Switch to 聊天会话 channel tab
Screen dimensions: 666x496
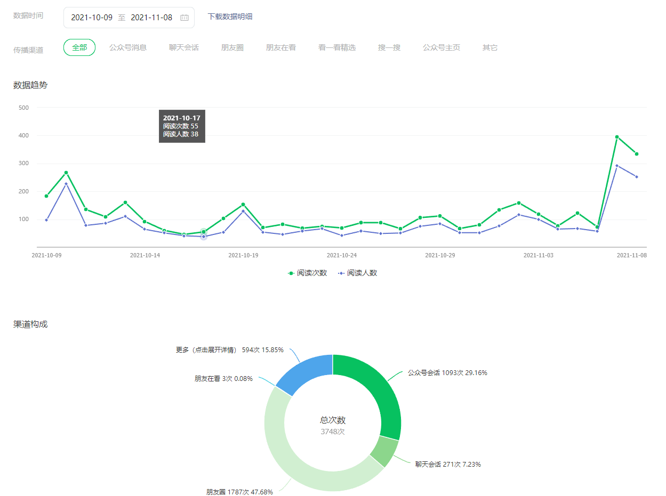coord(184,47)
